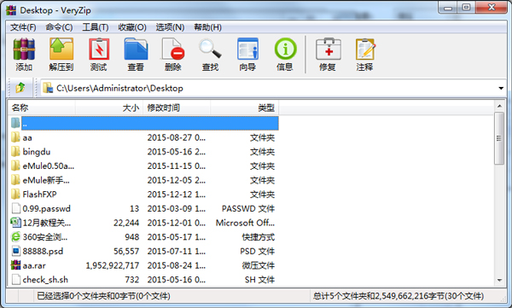Click the 0.99.passwd file icon

(x=15, y=208)
